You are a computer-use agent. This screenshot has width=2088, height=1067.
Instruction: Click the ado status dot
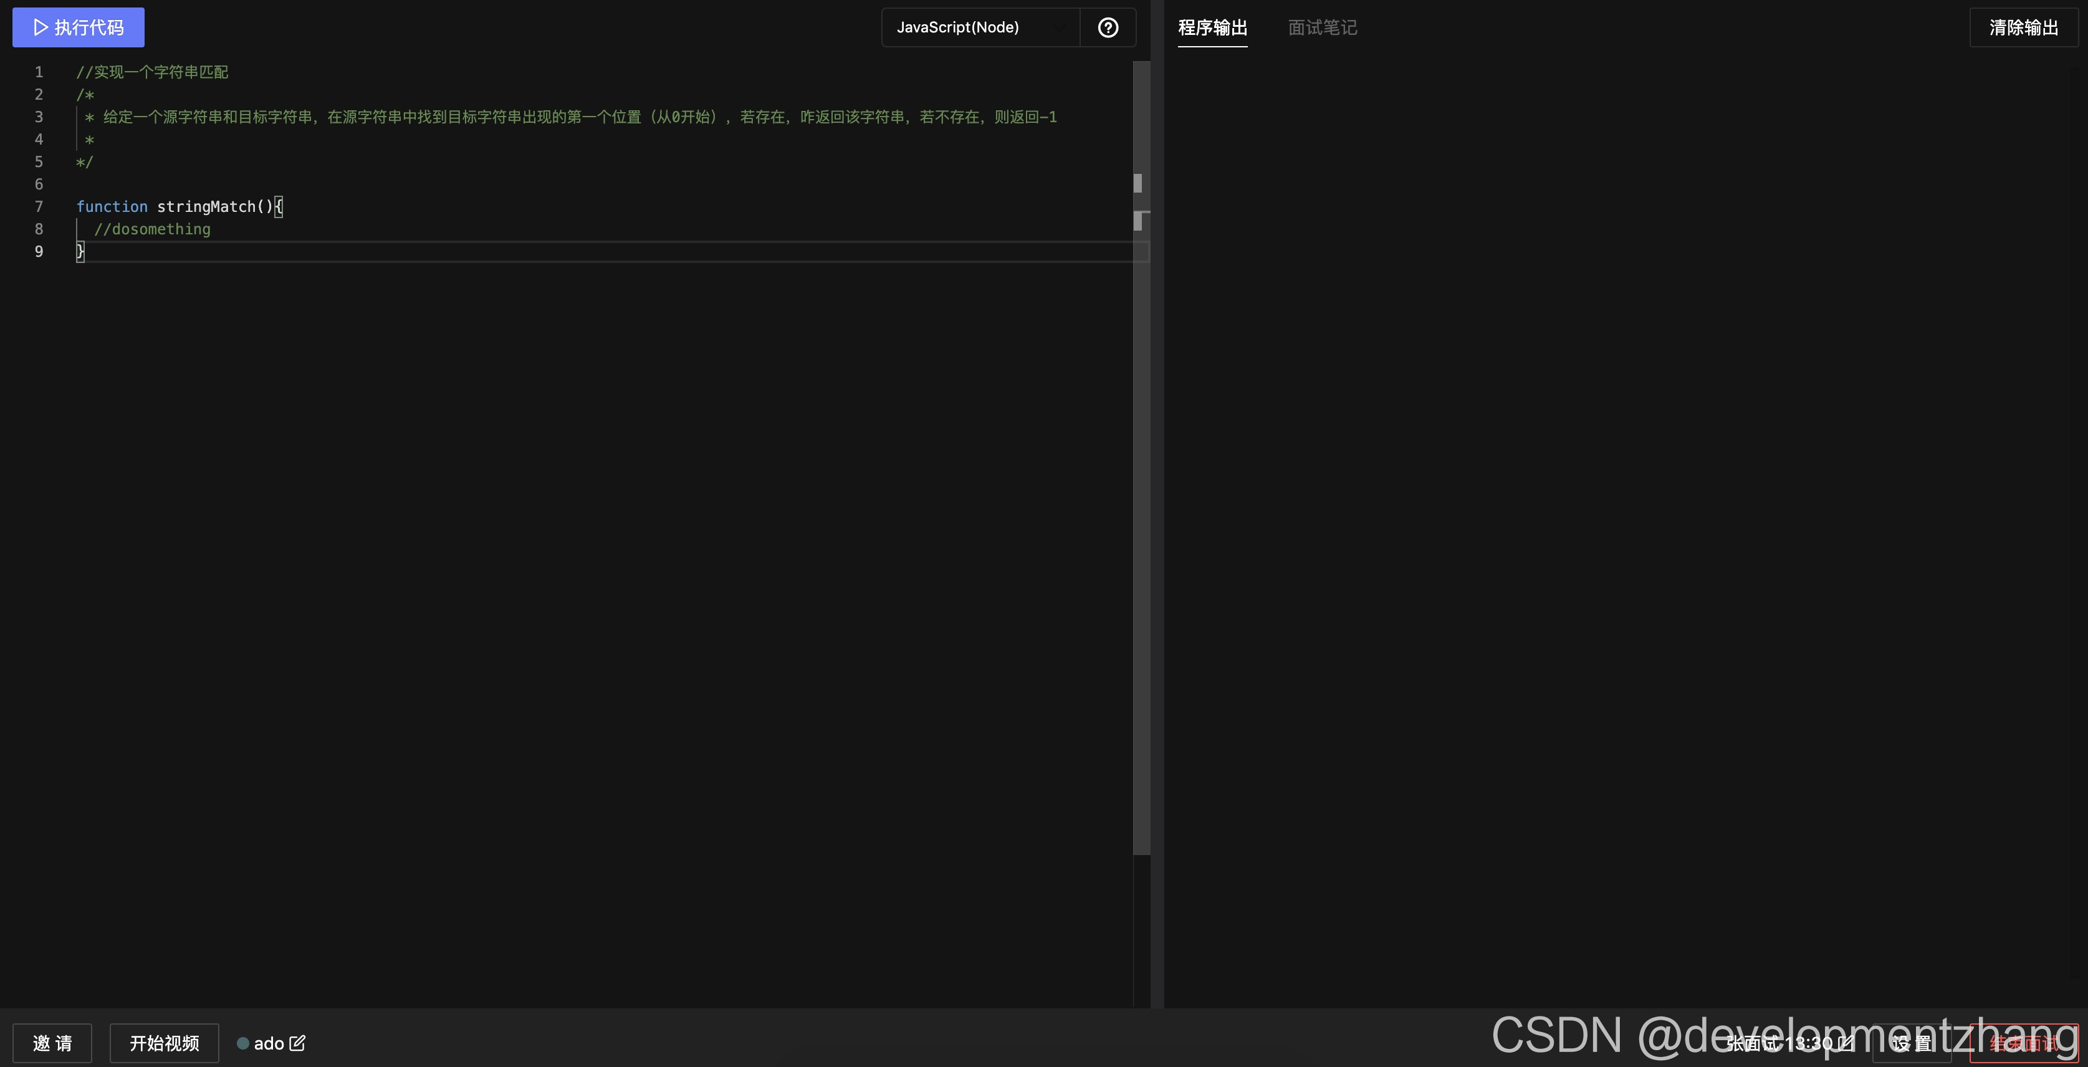242,1043
